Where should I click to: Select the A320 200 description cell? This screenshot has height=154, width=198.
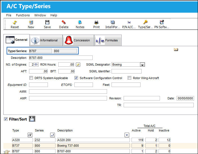94,140
